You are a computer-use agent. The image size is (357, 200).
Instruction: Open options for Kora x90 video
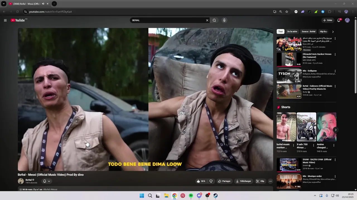pyautogui.click(x=335, y=39)
